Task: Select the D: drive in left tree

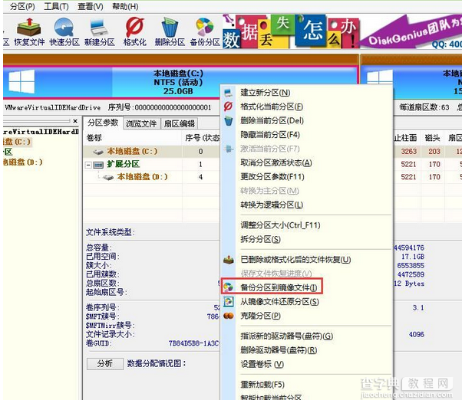Action: click(23, 162)
